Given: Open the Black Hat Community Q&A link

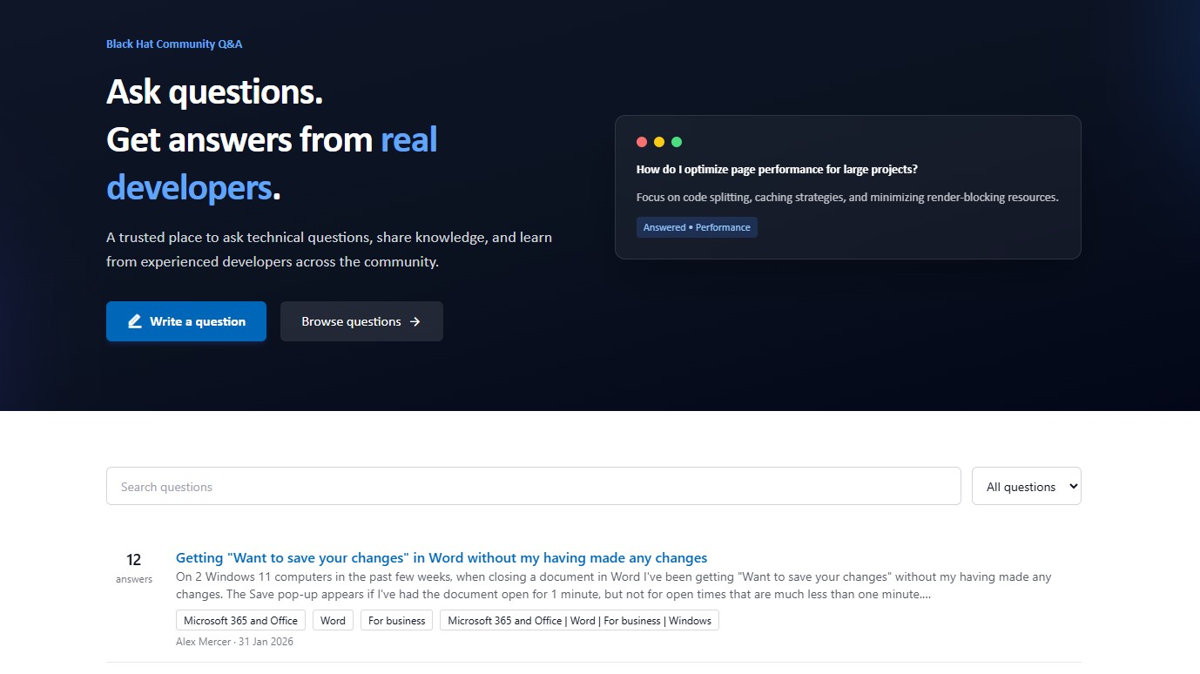Looking at the screenshot, I should (173, 43).
